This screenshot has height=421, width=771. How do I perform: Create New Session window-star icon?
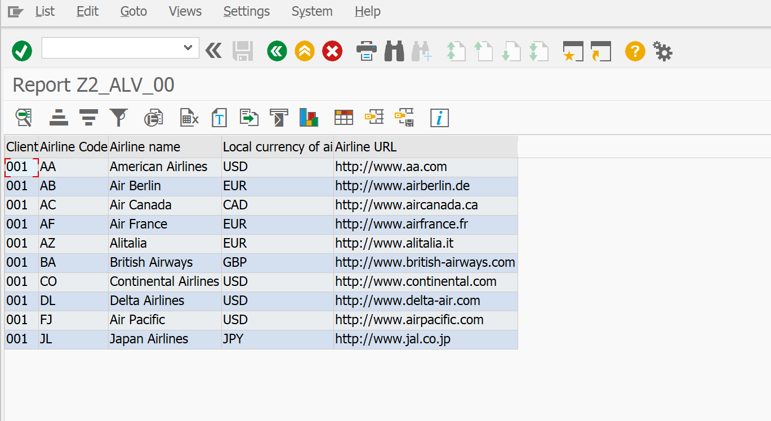[x=573, y=52]
